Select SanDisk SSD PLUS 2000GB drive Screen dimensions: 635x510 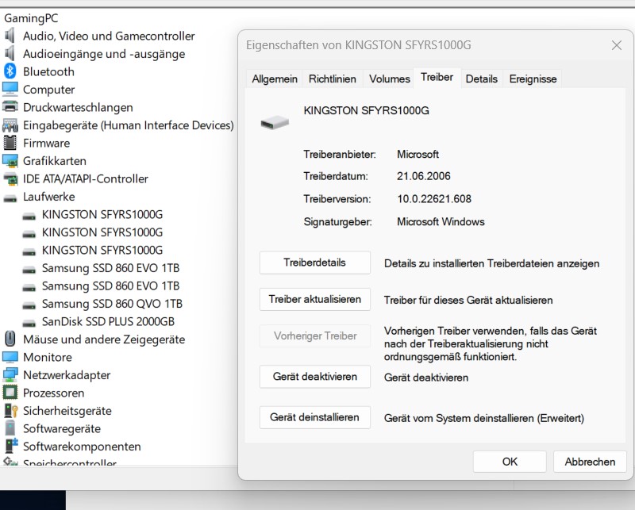(x=108, y=321)
